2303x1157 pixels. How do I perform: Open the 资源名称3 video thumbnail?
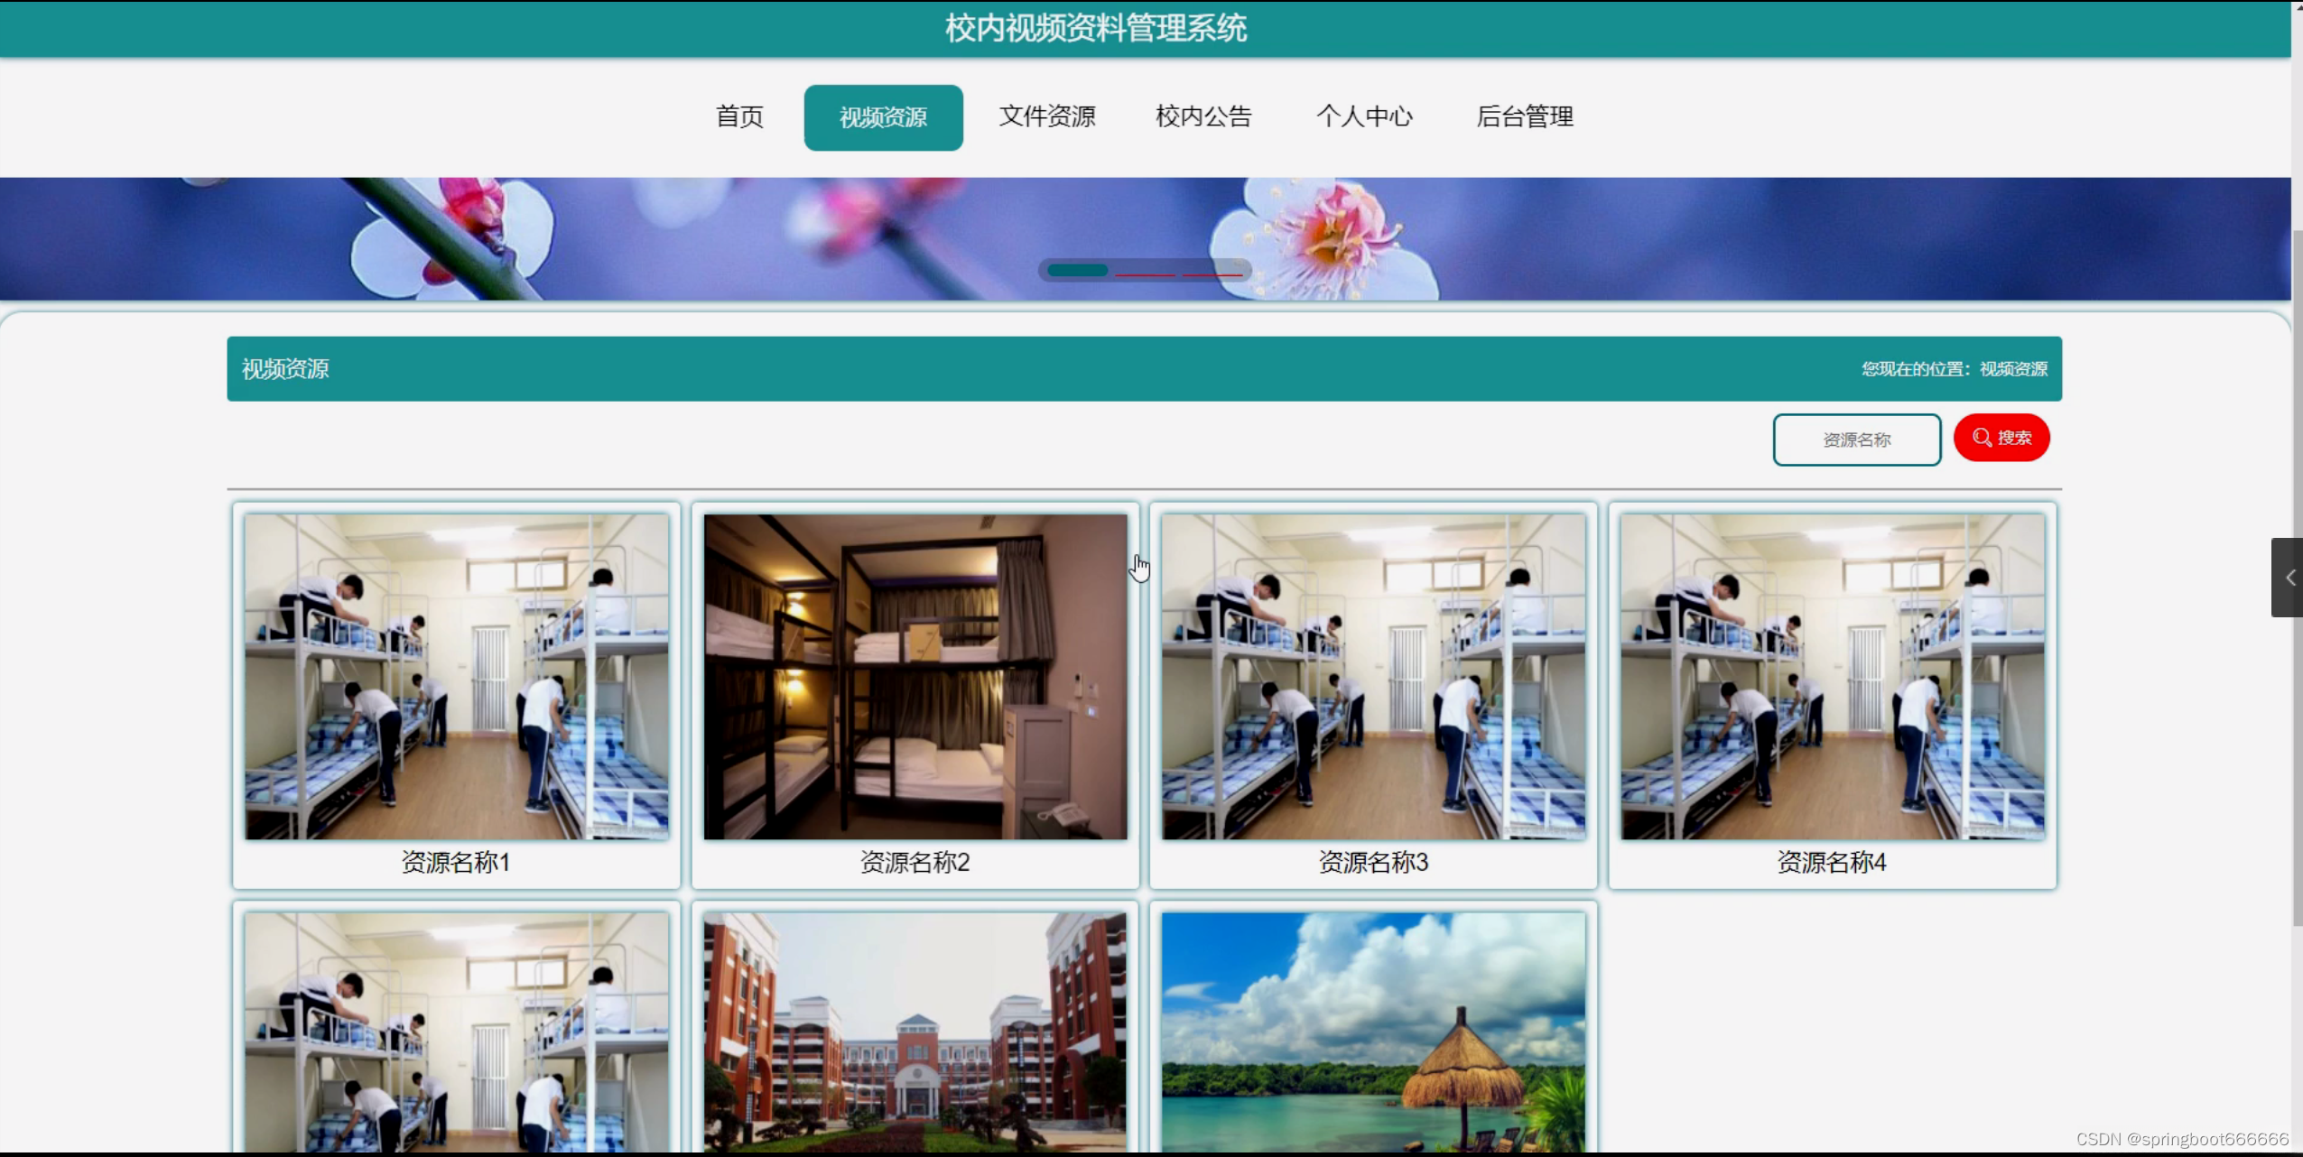[1373, 677]
